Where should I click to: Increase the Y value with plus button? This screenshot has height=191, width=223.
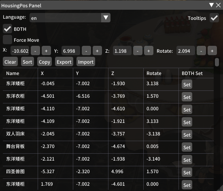[x=97, y=51]
